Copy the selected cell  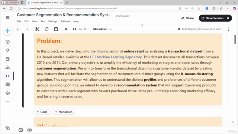(x=46, y=29)
